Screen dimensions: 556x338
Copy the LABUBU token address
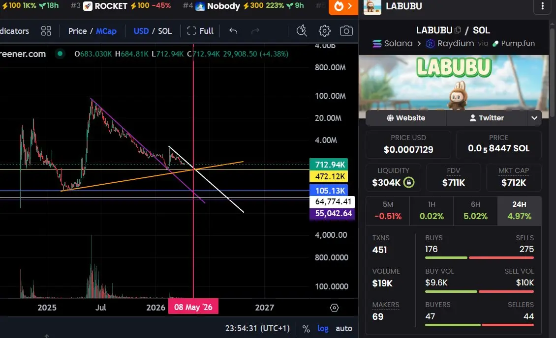pos(458,30)
